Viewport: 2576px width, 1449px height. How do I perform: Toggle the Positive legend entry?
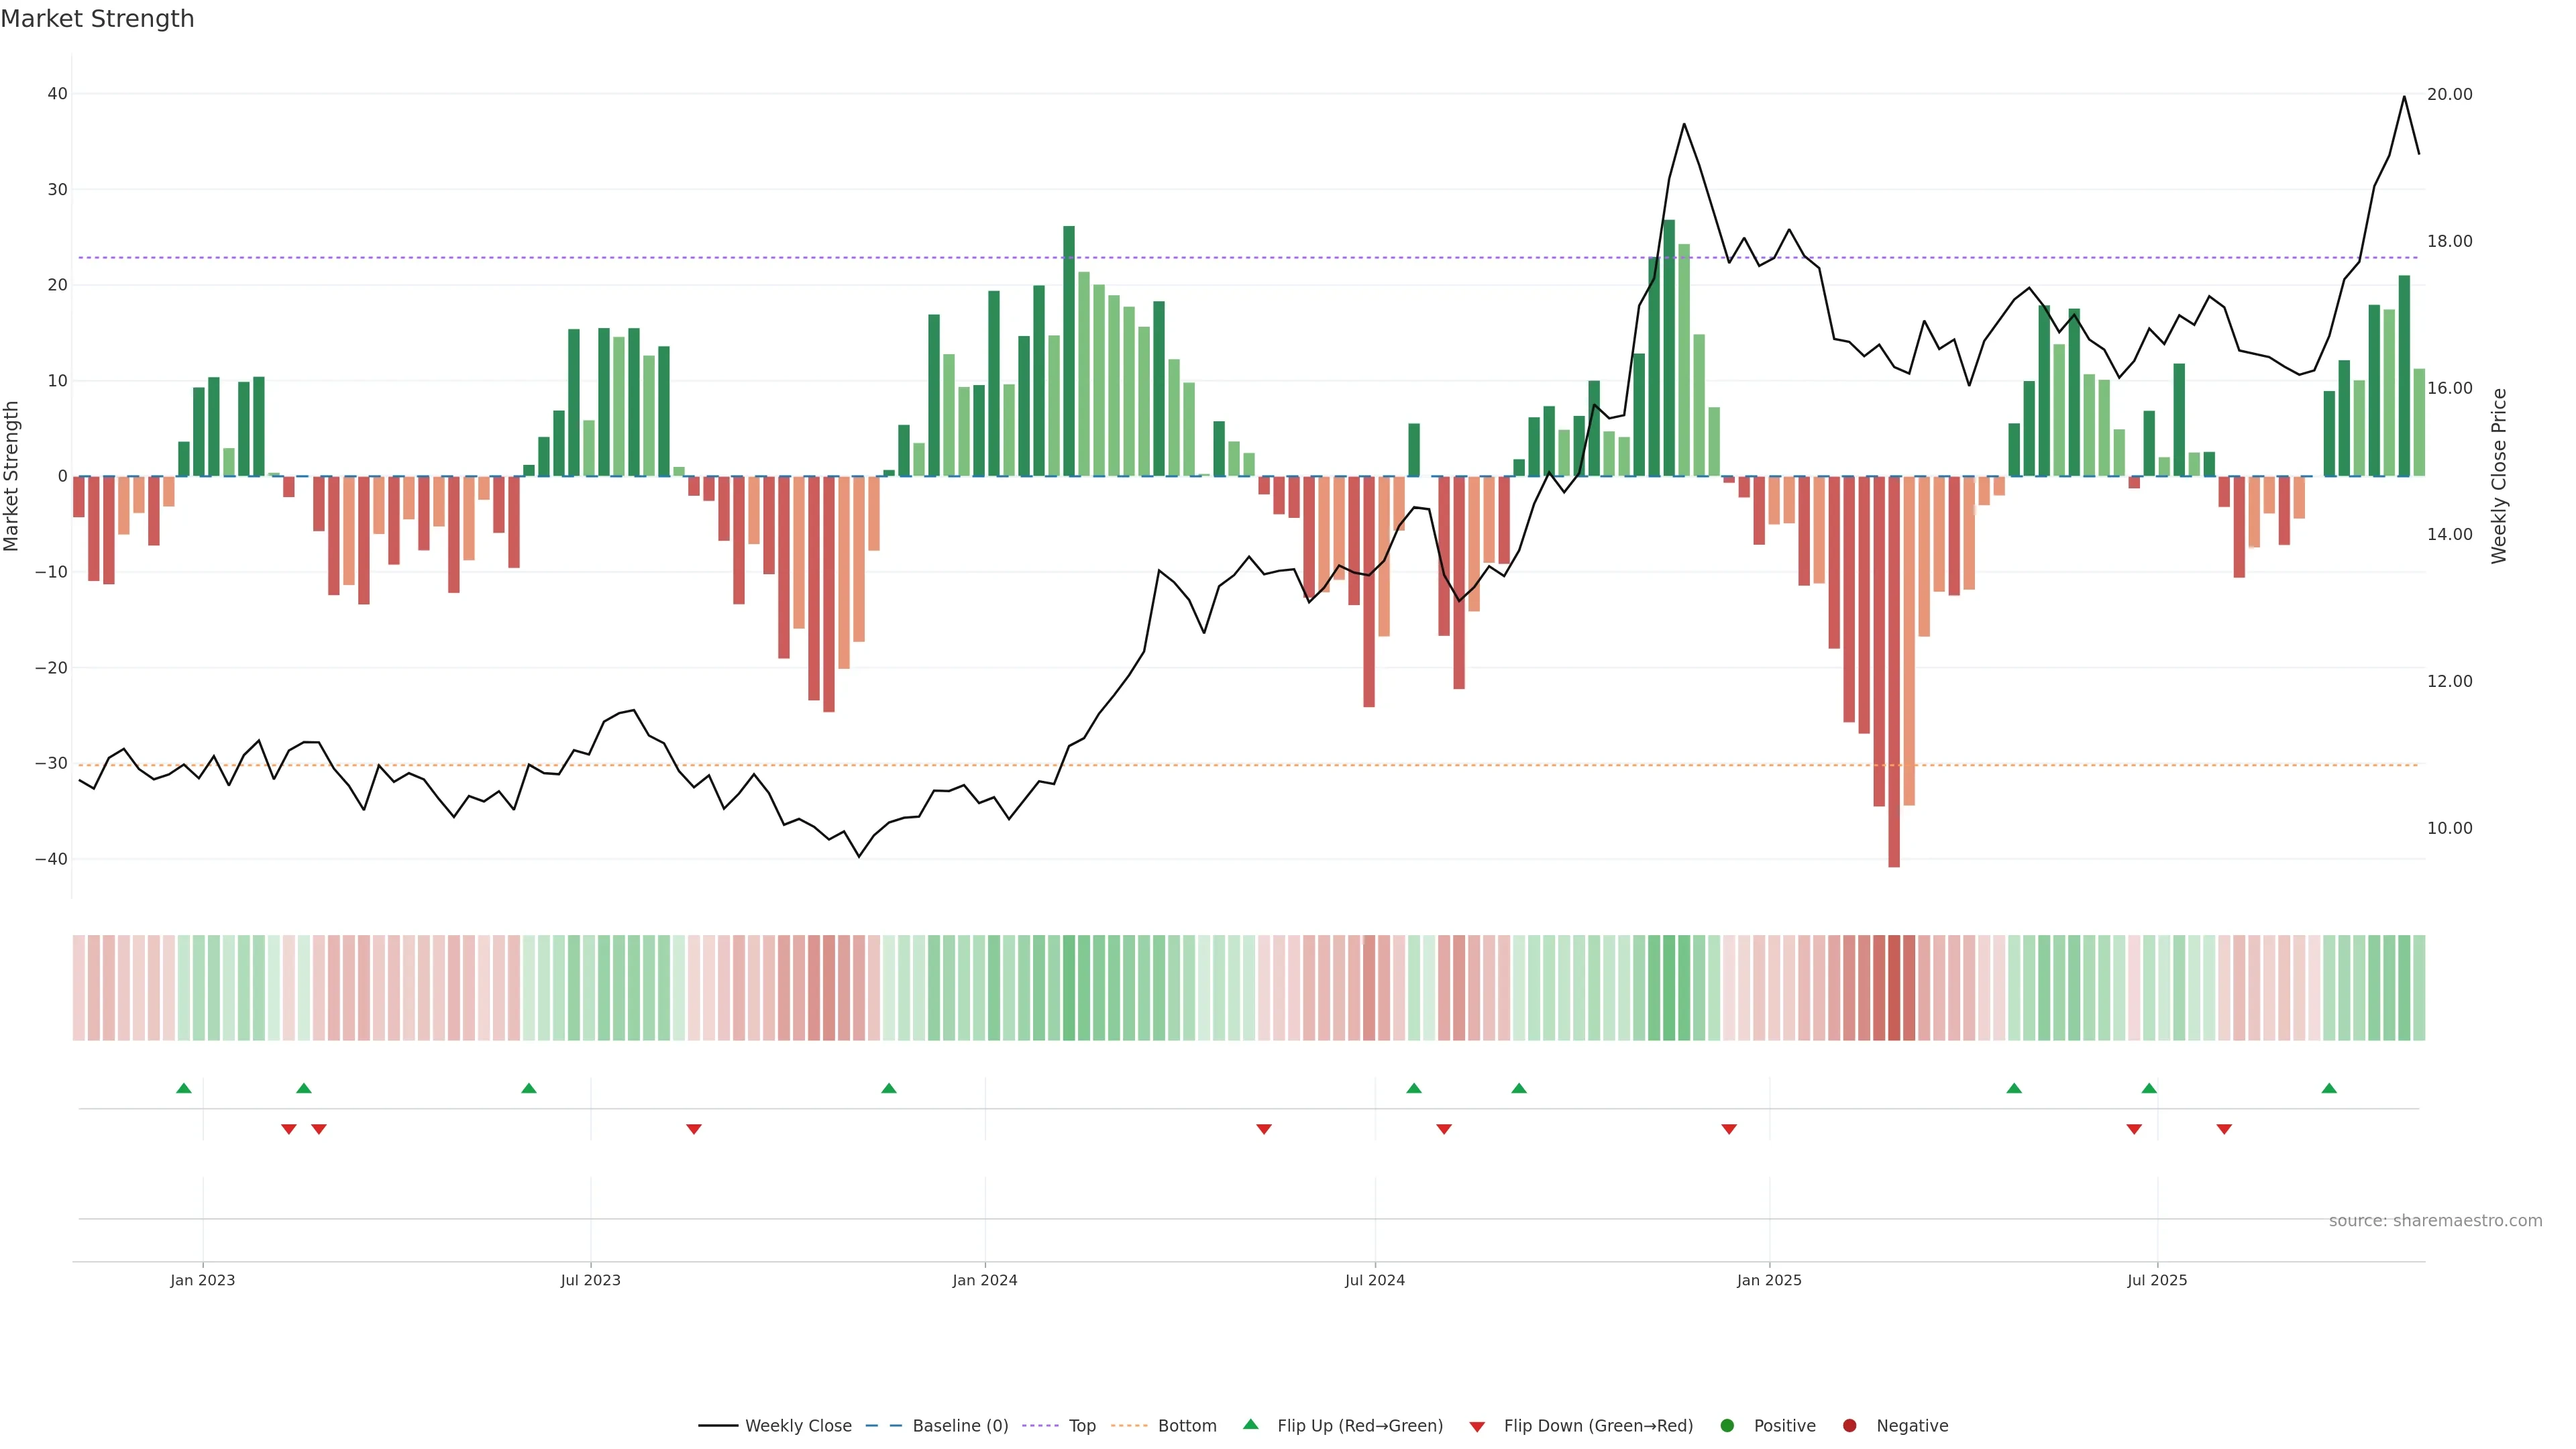click(1784, 1426)
